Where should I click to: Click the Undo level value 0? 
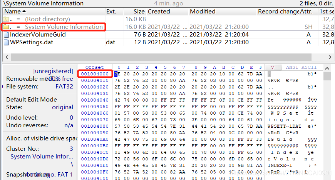point(71,118)
